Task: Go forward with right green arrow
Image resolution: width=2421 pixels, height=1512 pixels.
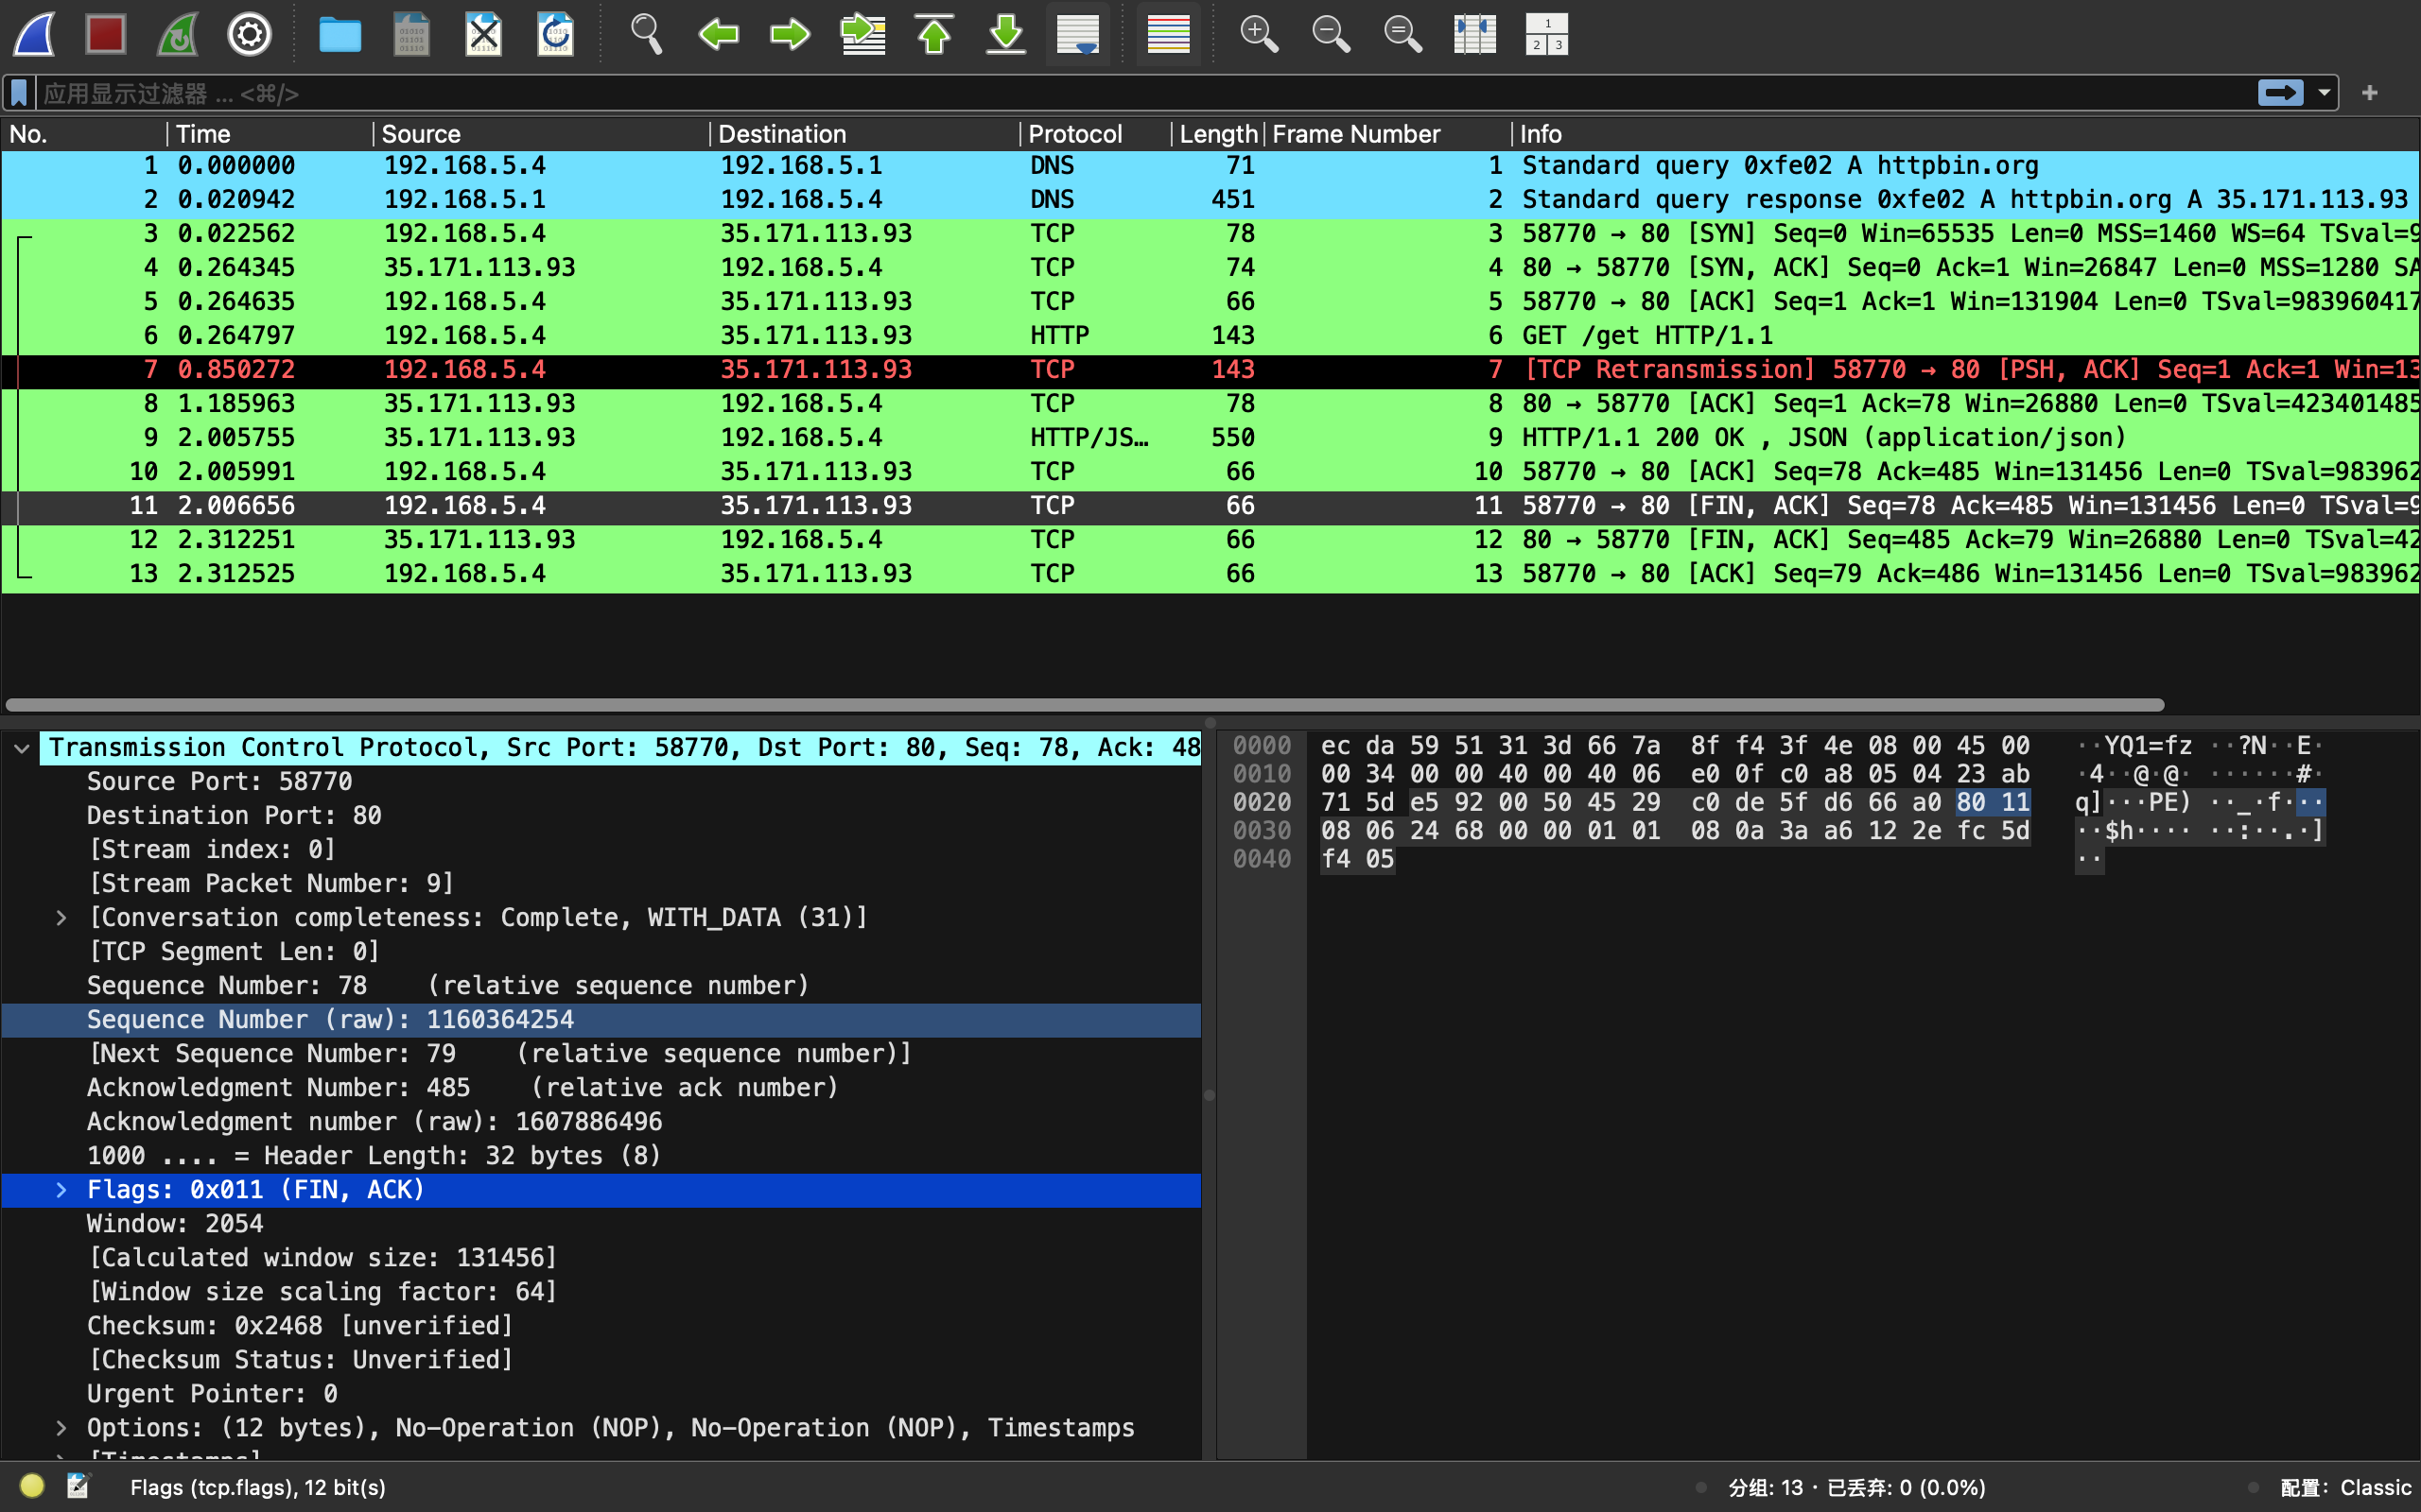Action: 791,34
